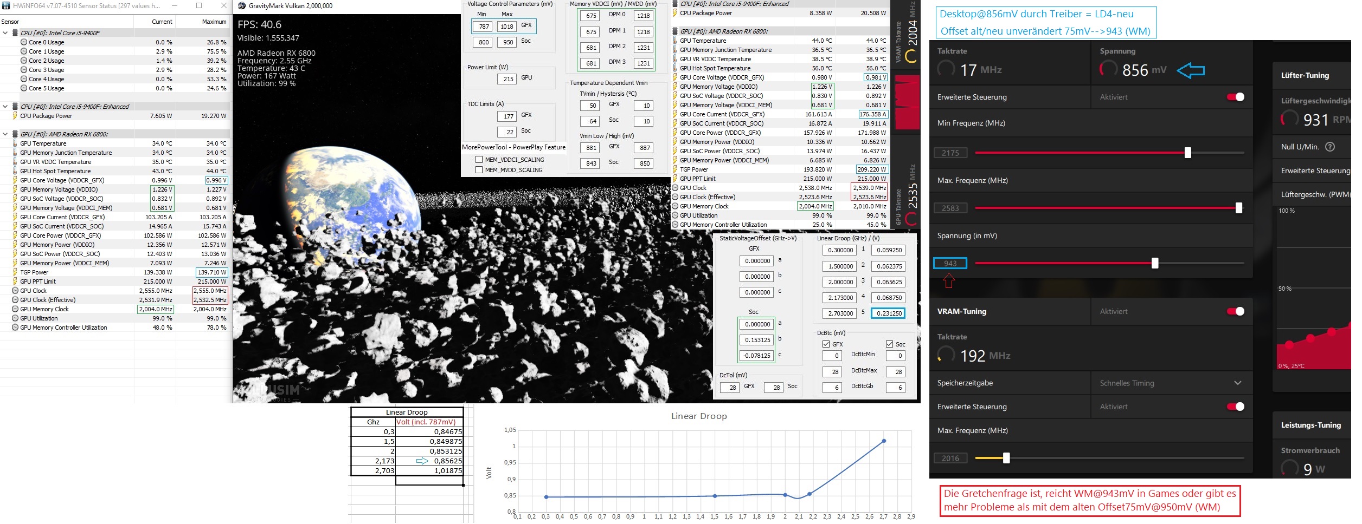Click the Linear Droop field showing 0.231250

pos(888,313)
